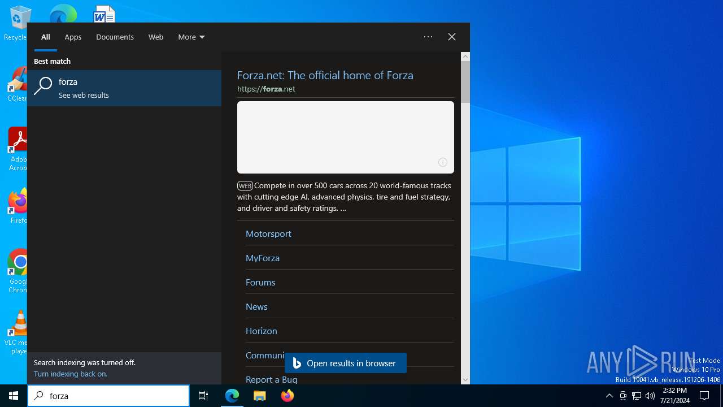The width and height of the screenshot is (723, 407).
Task: Click Turn indexing back on link
Action: 71,374
